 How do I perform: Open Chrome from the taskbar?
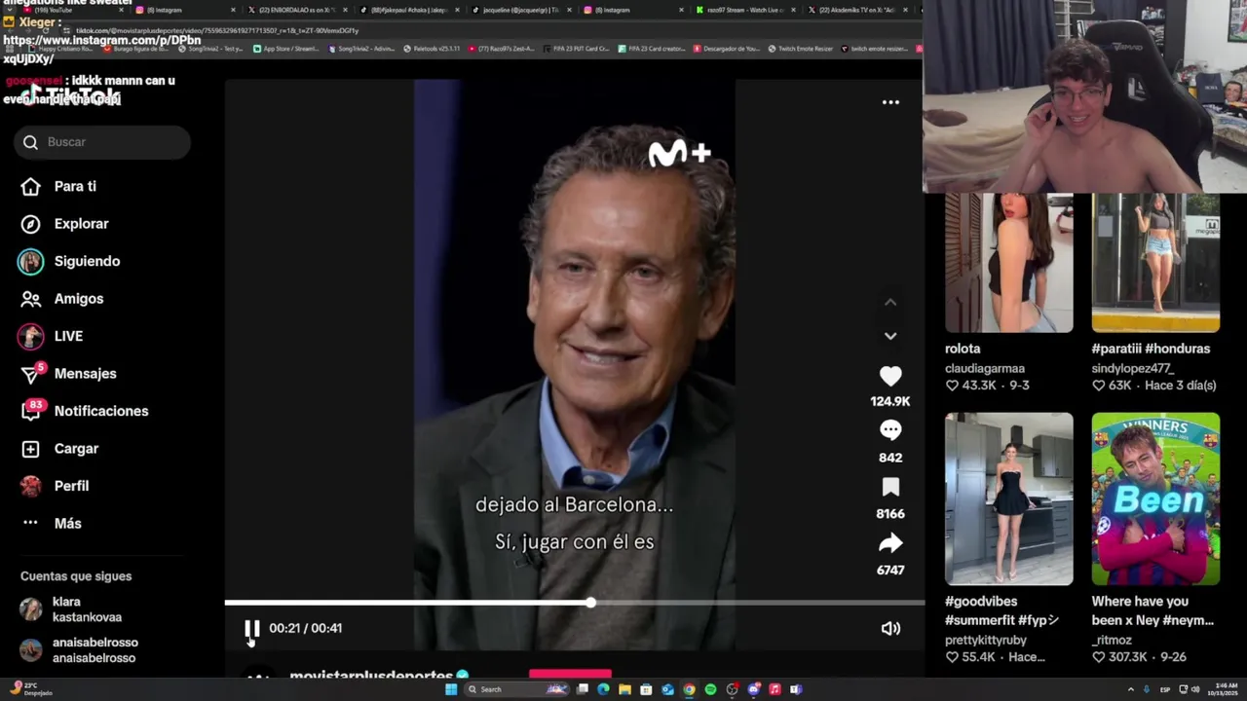[x=689, y=689]
